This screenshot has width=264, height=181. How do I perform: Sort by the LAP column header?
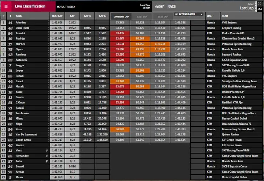pyautogui.click(x=72, y=16)
